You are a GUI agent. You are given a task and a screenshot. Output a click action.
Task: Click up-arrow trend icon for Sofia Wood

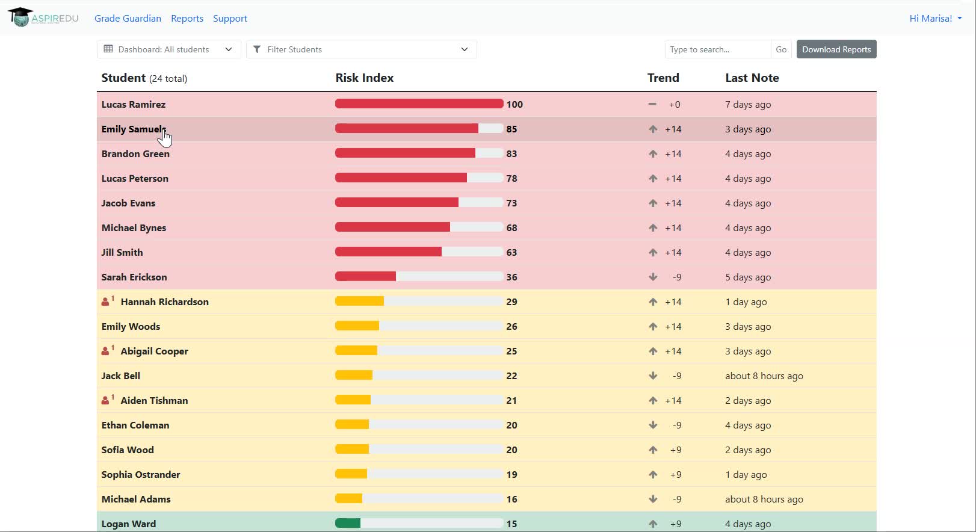(x=653, y=450)
